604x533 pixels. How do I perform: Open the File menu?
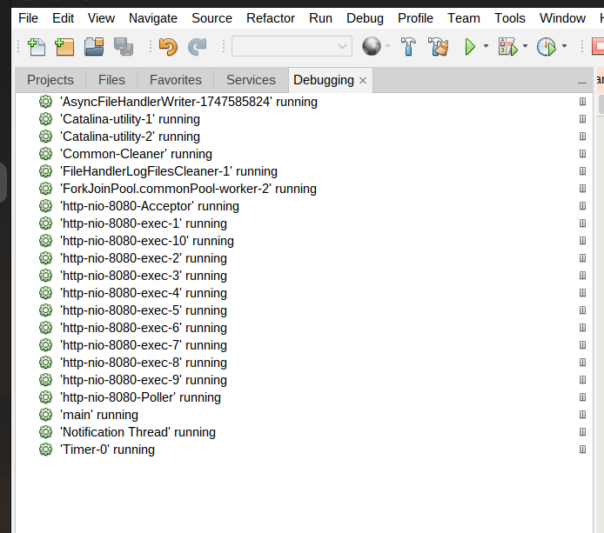click(x=28, y=18)
